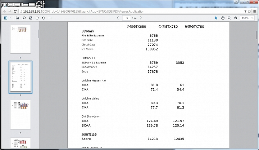This screenshot has width=259, height=150.
Task: Click the browser back arrow
Action: pyautogui.click(x=5, y=11)
